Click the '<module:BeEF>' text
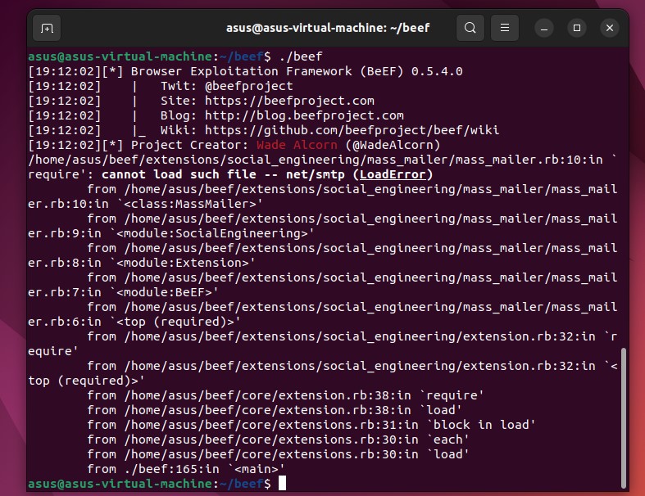 click(x=164, y=292)
